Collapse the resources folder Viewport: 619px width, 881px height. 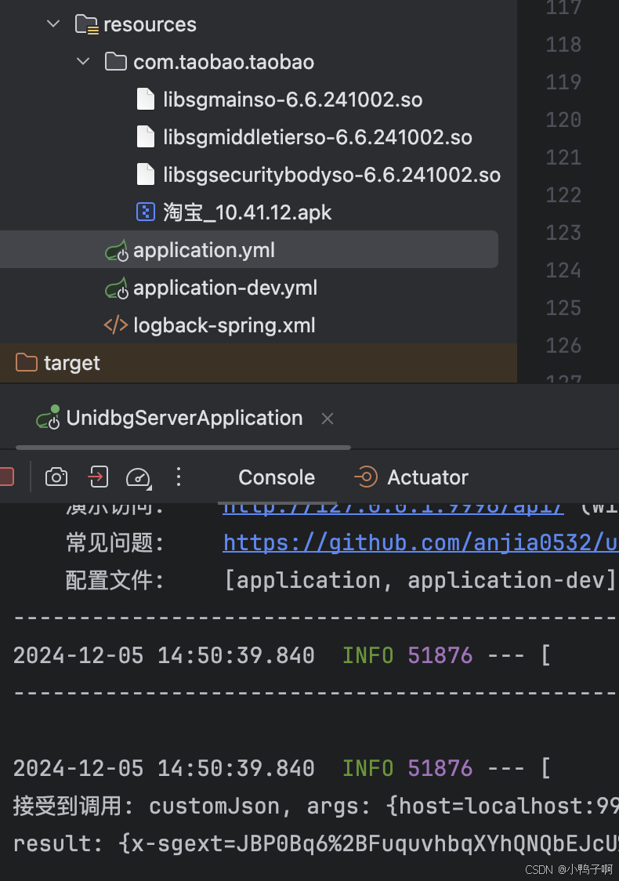point(52,24)
